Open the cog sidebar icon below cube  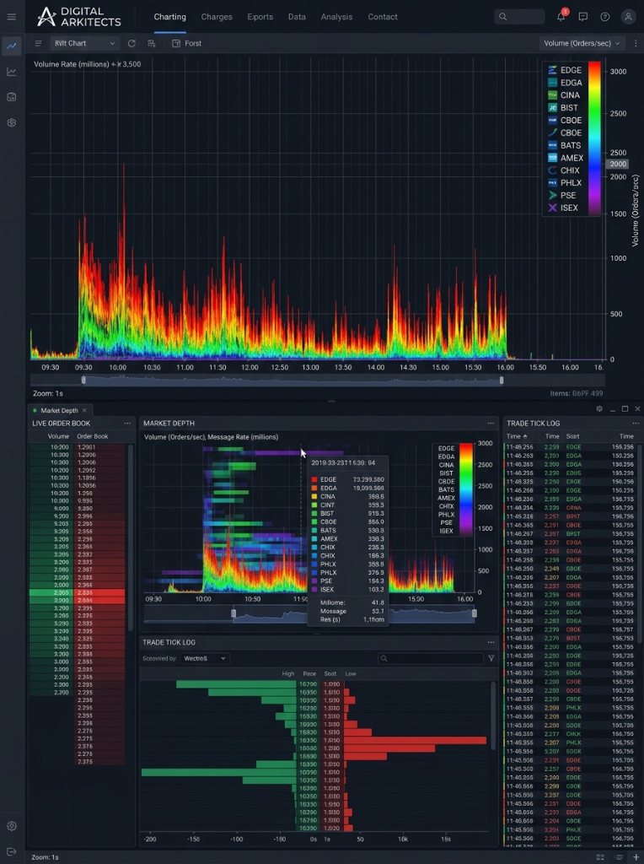[12, 122]
